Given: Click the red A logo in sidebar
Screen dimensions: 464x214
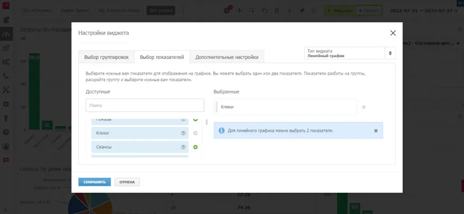Looking at the screenshot, I should 5,6.
